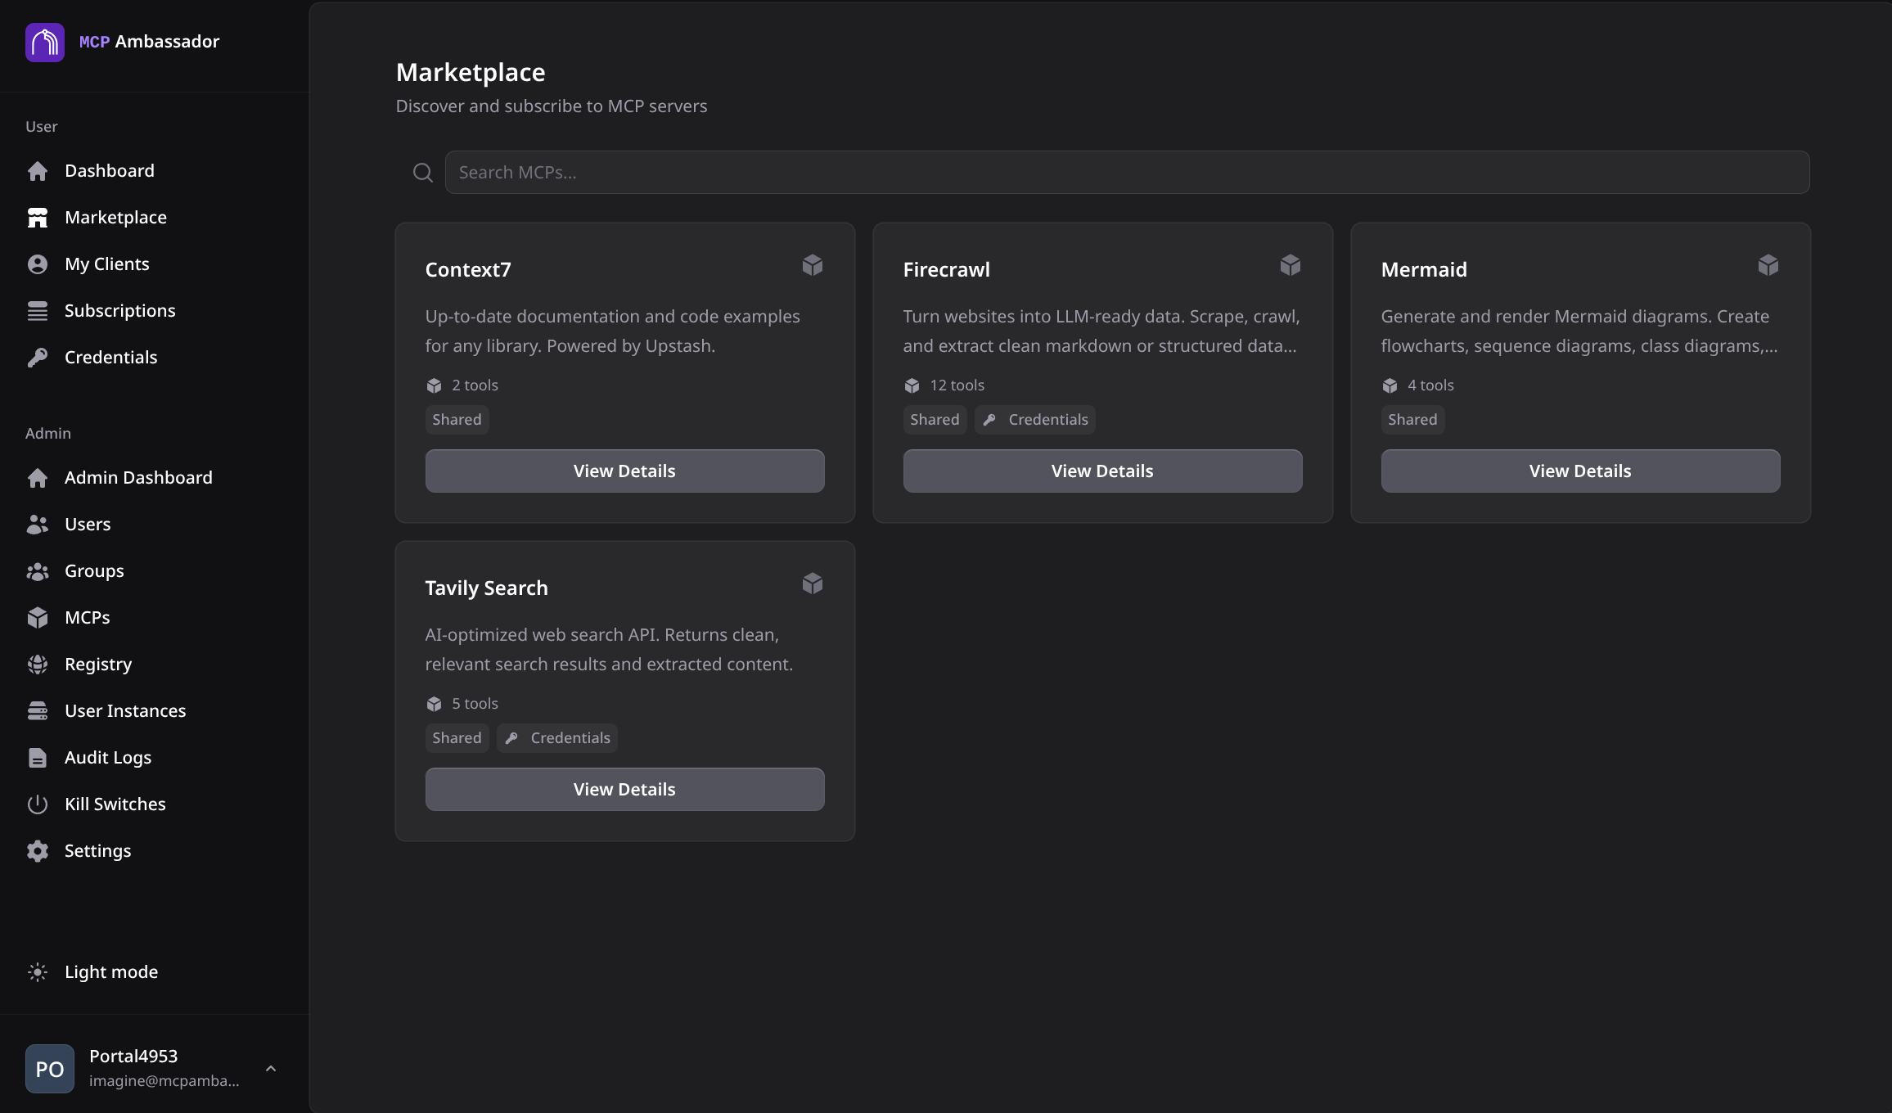1892x1113 pixels.
Task: View Details for Context7
Action: (624, 471)
